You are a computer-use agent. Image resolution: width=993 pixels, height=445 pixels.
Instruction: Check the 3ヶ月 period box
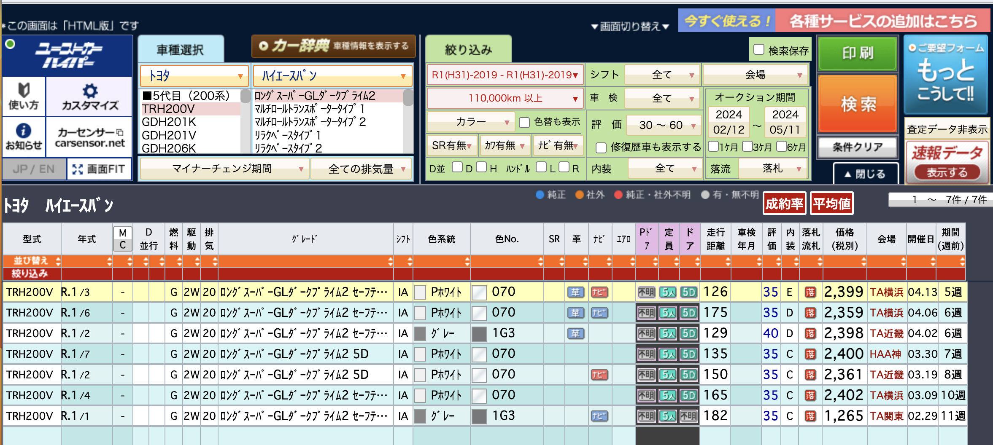[x=747, y=146]
